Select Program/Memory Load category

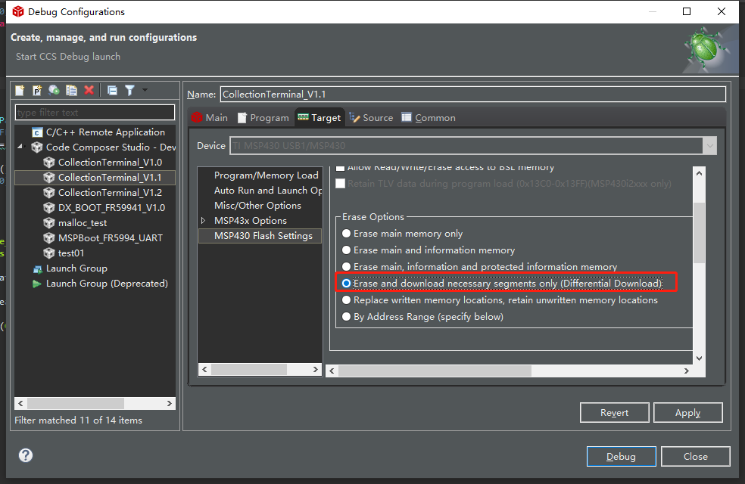[x=266, y=175]
